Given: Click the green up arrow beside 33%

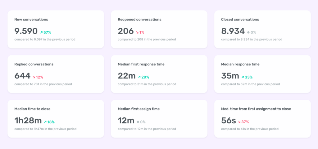Looking at the screenshot, I should click(243, 77).
